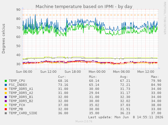Click the 'Degrees celcius' axis title
168x125 pixels.
point(3,39)
